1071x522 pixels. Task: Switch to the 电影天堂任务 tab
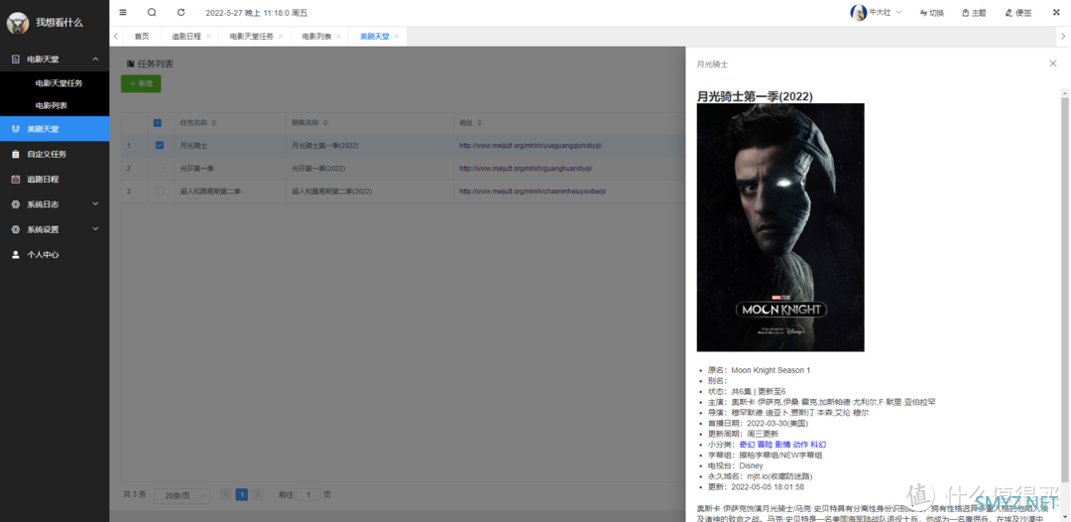pos(251,37)
